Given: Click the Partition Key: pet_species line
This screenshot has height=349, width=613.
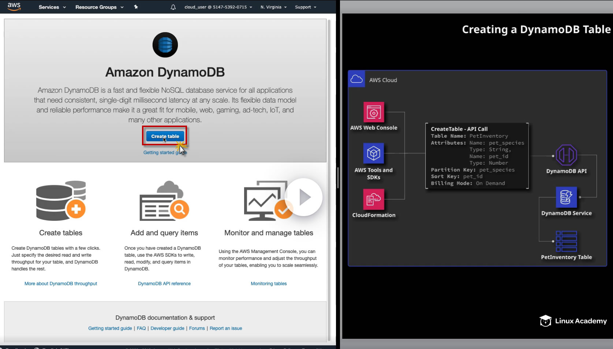Looking at the screenshot, I should click(x=473, y=170).
